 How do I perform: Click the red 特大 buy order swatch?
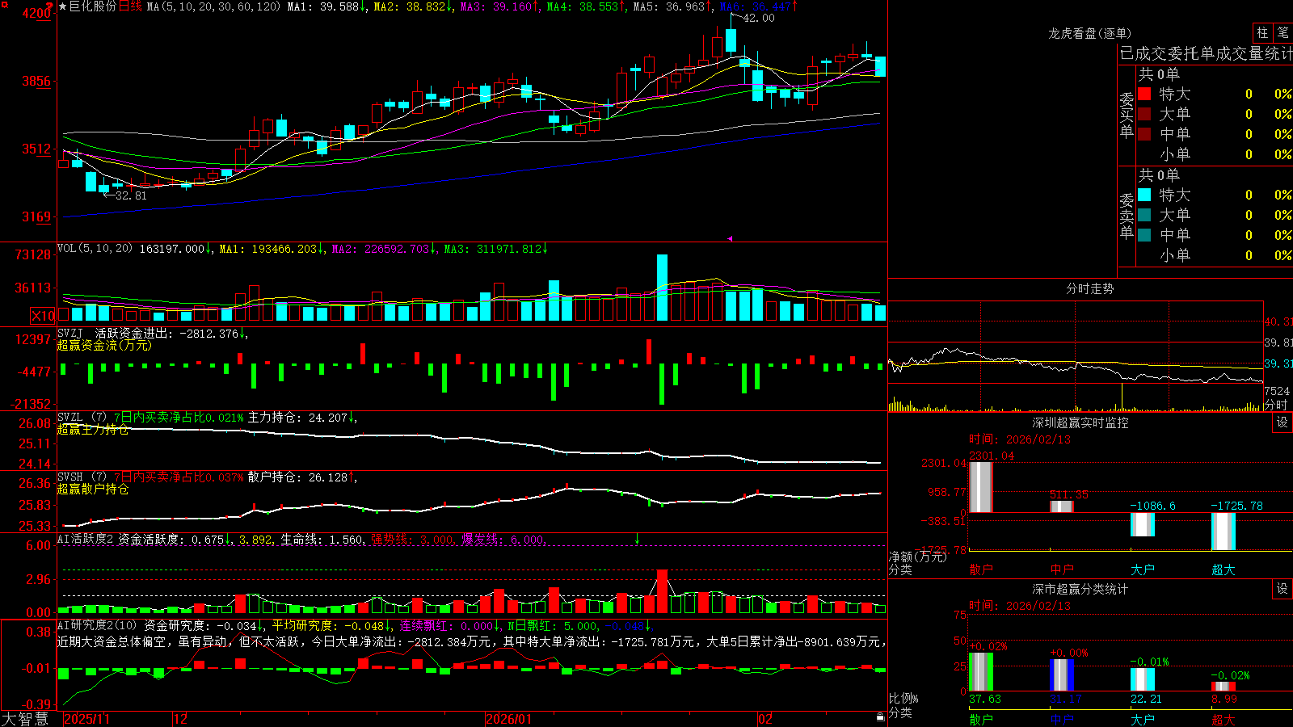click(1144, 94)
